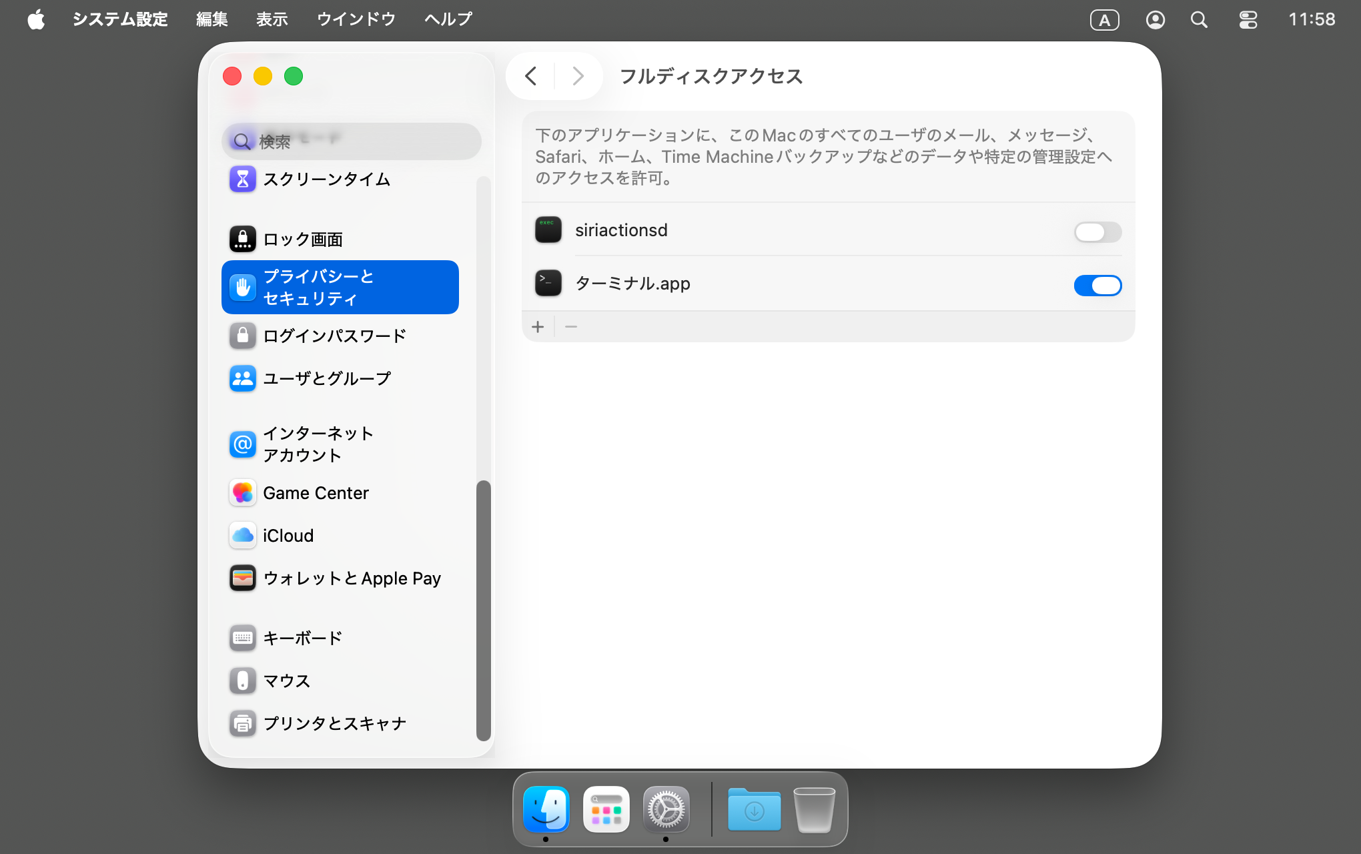
Task: Open Wallet & Apple Pay settings
Action: 351,578
